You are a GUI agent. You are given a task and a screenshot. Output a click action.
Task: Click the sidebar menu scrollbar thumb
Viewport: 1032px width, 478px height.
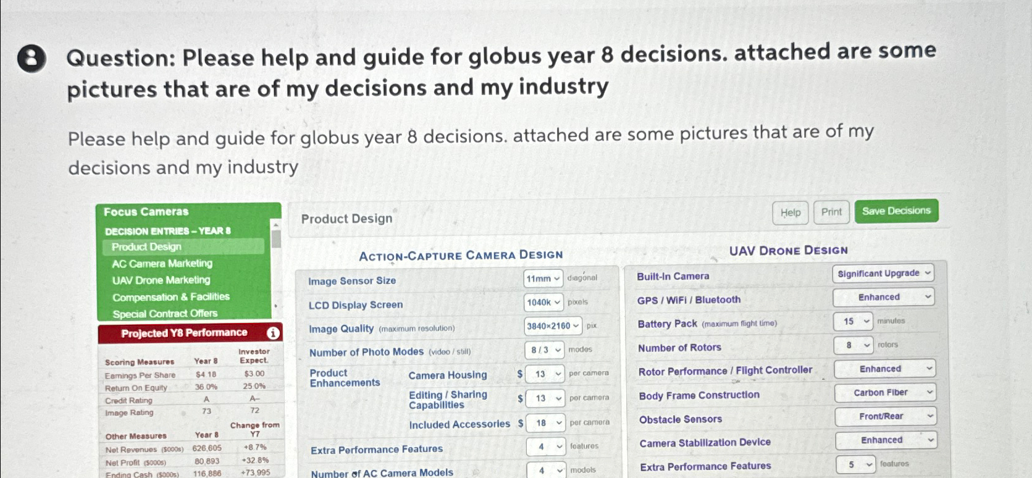point(276,238)
